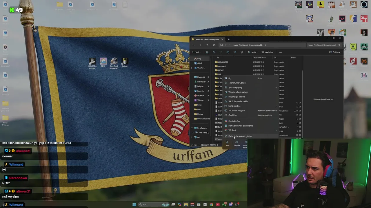The height and width of the screenshot is (208, 371).
Task: Click the Copy icon in Explorer toolbar
Action: click(x=214, y=52)
